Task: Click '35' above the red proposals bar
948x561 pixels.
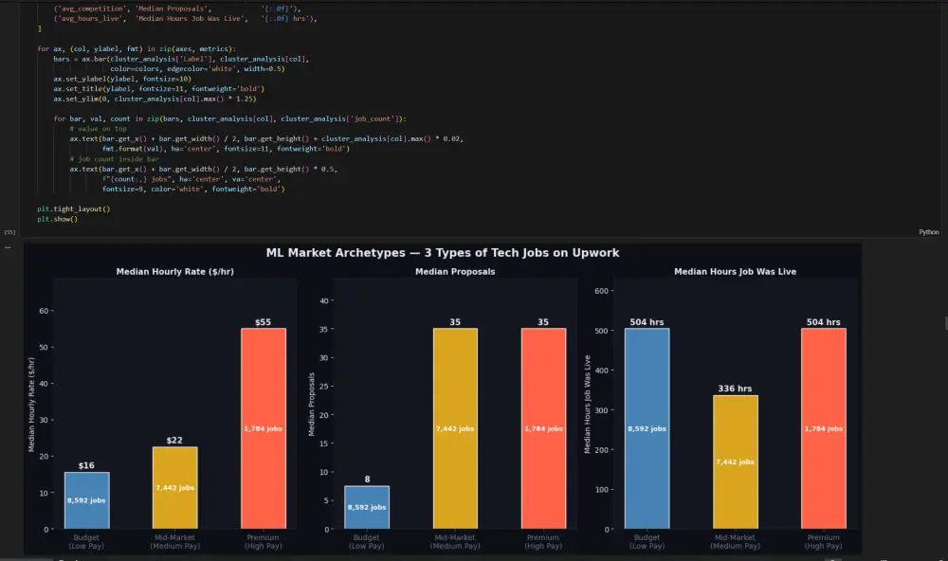Action: tap(543, 322)
